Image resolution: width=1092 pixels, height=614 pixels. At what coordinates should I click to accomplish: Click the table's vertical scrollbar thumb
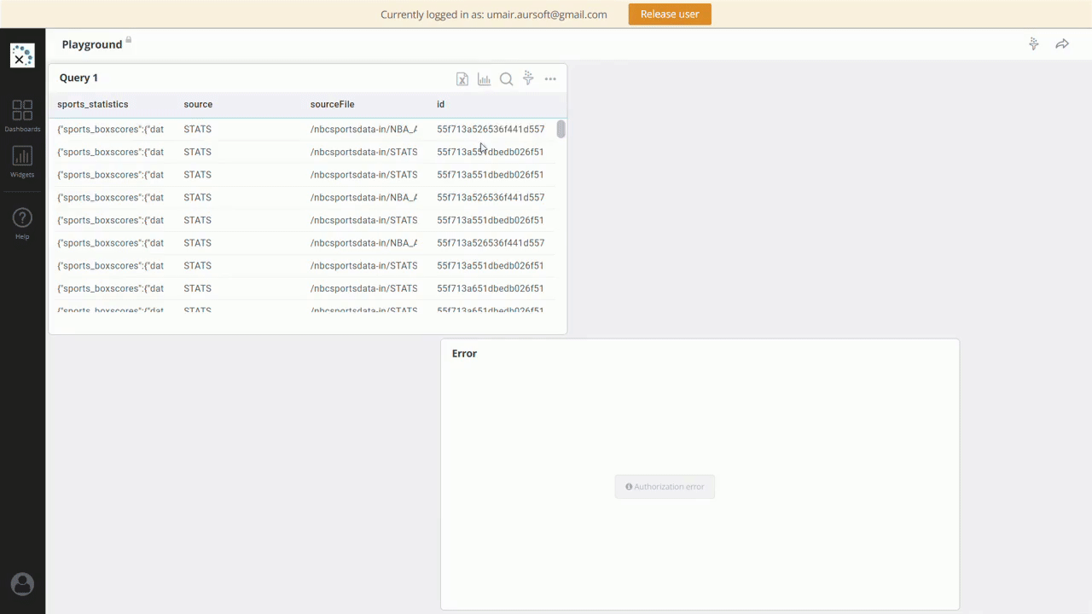point(561,130)
